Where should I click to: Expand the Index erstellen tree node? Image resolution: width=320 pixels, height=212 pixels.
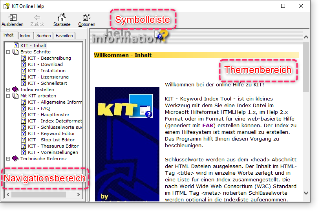[x=8, y=90]
